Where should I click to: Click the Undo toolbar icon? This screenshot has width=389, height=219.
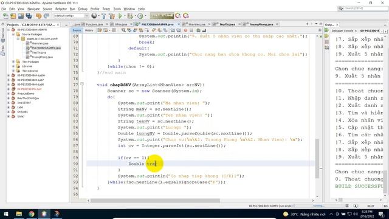(38, 16)
